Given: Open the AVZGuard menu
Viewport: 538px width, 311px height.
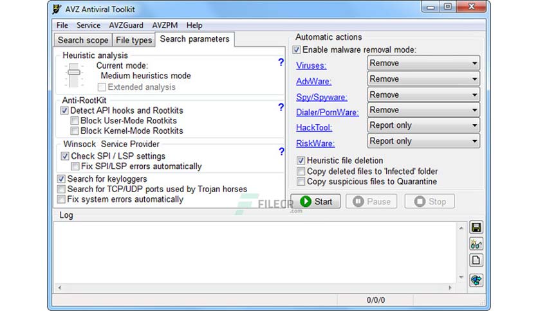Looking at the screenshot, I should pos(126,25).
